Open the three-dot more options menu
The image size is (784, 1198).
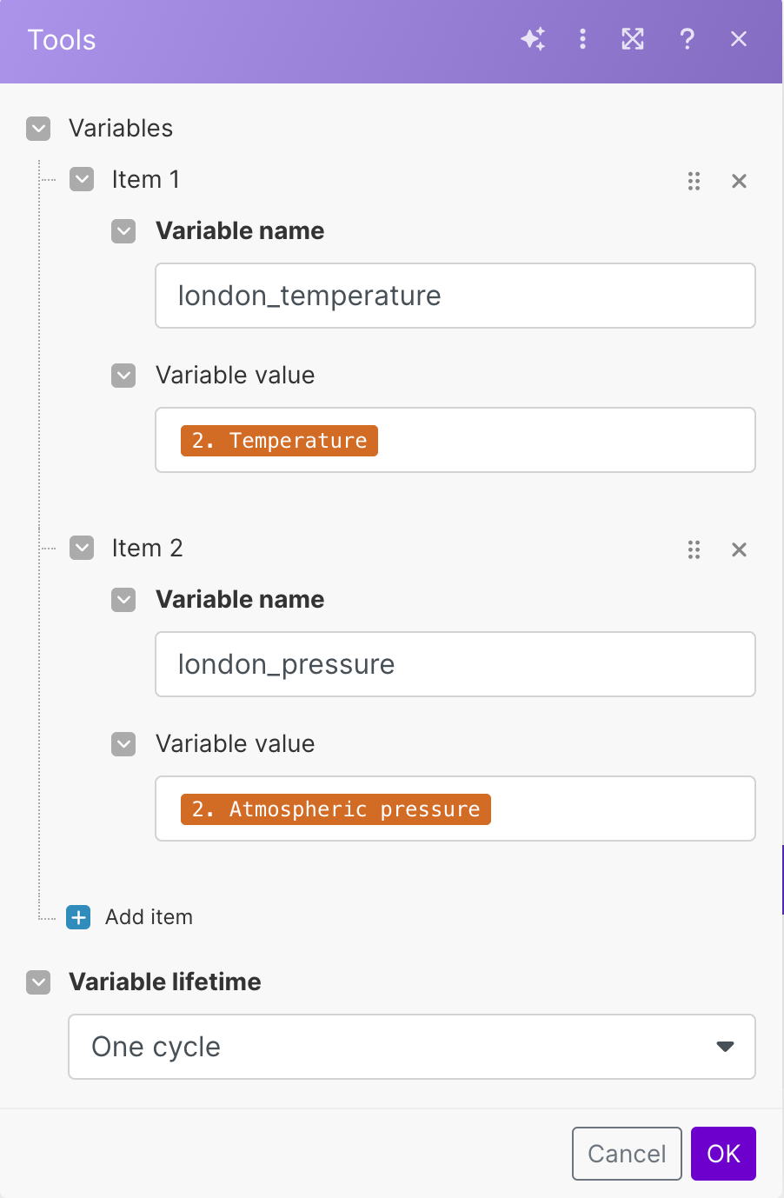582,39
